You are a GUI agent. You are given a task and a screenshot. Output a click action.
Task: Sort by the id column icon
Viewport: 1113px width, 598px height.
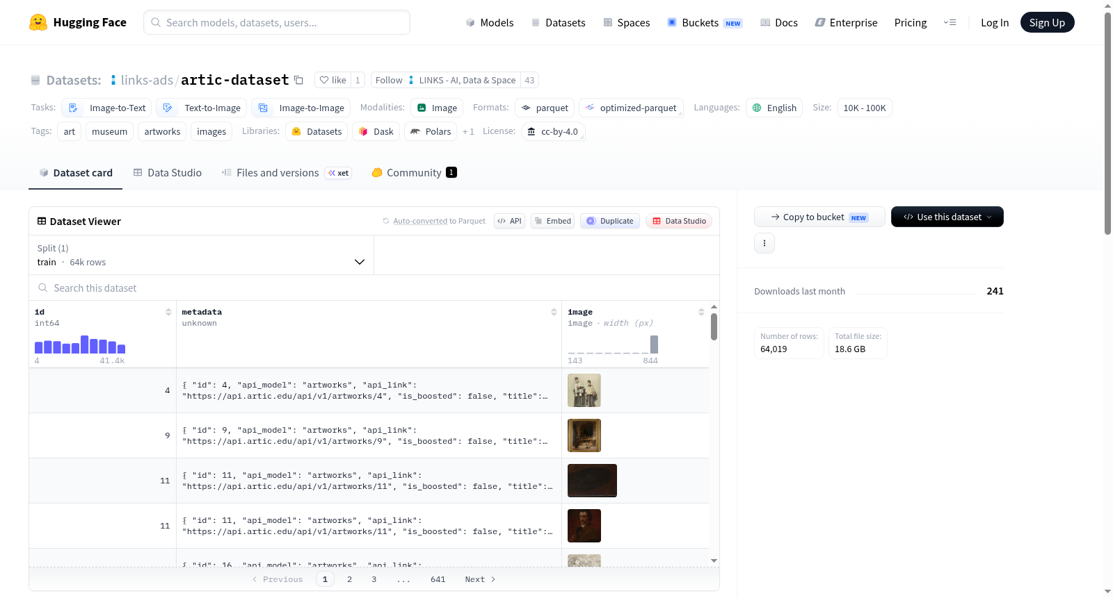(x=168, y=312)
